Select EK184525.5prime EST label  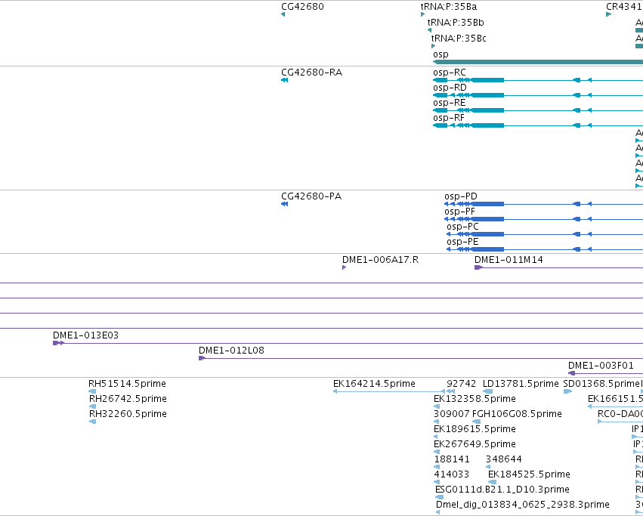529,474
